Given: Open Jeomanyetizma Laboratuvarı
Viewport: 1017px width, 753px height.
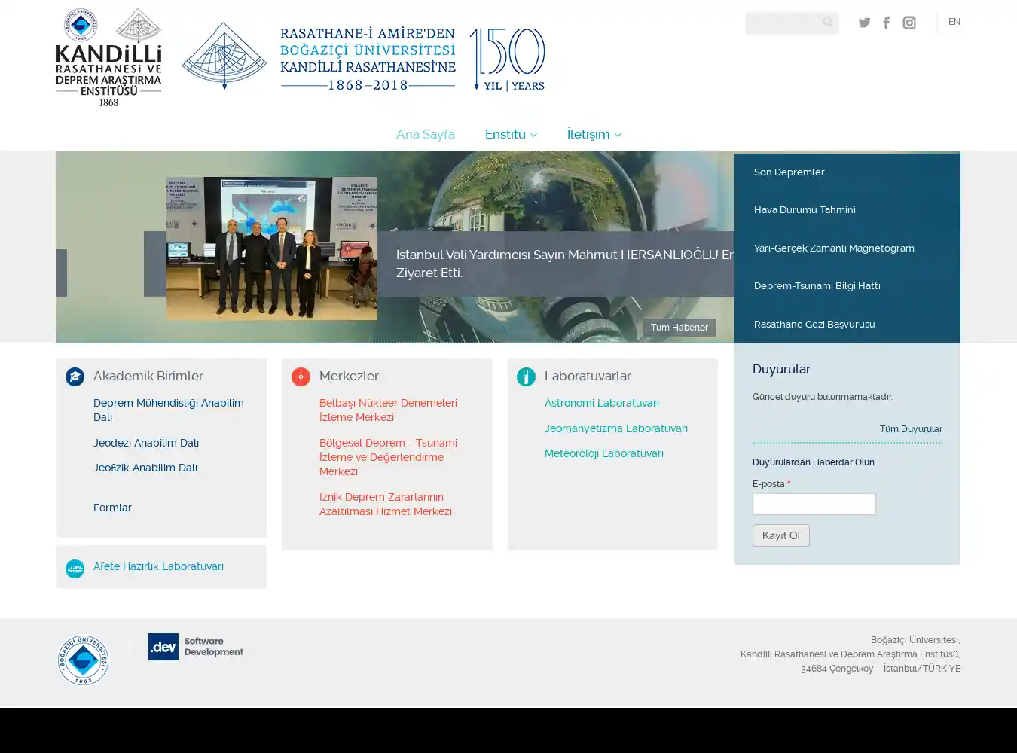Looking at the screenshot, I should tap(616, 428).
